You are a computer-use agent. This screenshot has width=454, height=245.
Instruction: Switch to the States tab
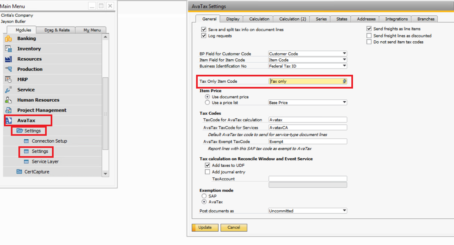tap(341, 19)
